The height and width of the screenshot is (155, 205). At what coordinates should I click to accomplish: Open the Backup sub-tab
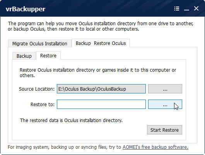point(24,56)
